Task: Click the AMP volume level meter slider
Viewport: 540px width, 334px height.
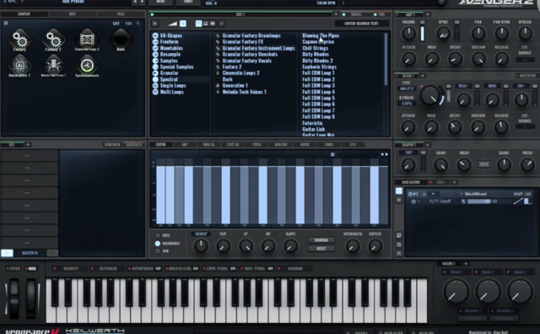Action: point(423,34)
